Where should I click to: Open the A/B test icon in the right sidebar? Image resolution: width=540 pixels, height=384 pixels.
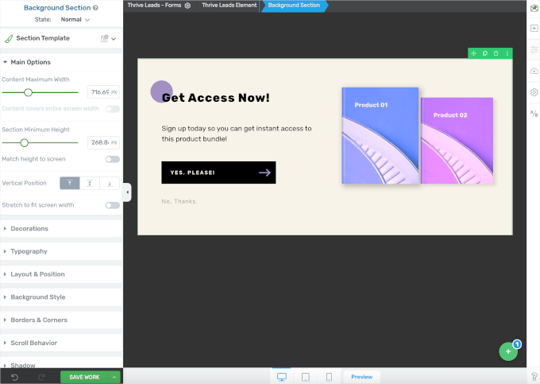[x=534, y=114]
